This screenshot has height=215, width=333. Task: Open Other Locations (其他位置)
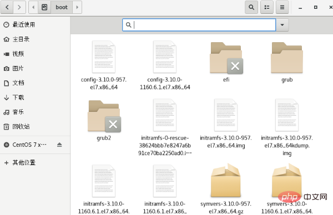coord(35,162)
